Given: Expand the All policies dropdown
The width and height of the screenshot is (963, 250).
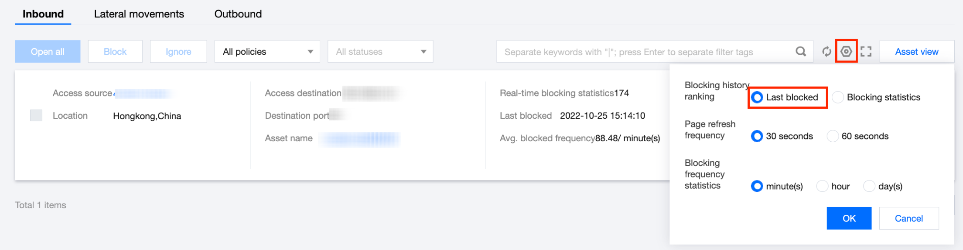Looking at the screenshot, I should point(267,52).
